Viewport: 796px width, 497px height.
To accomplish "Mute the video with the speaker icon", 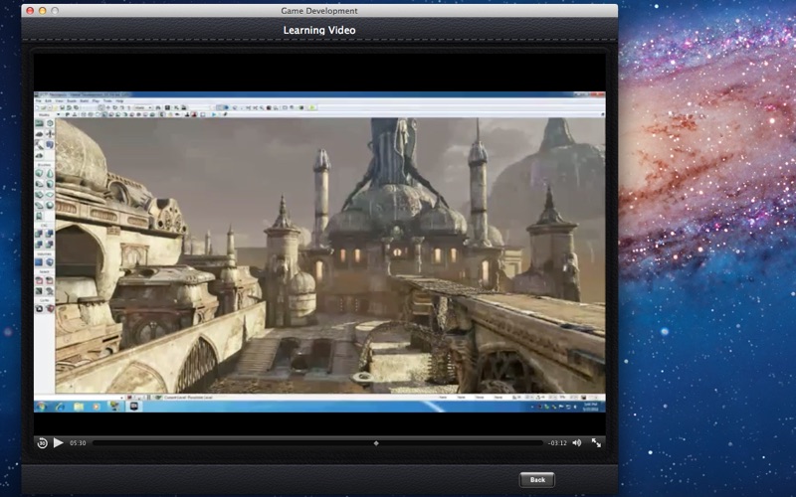I will click(577, 442).
